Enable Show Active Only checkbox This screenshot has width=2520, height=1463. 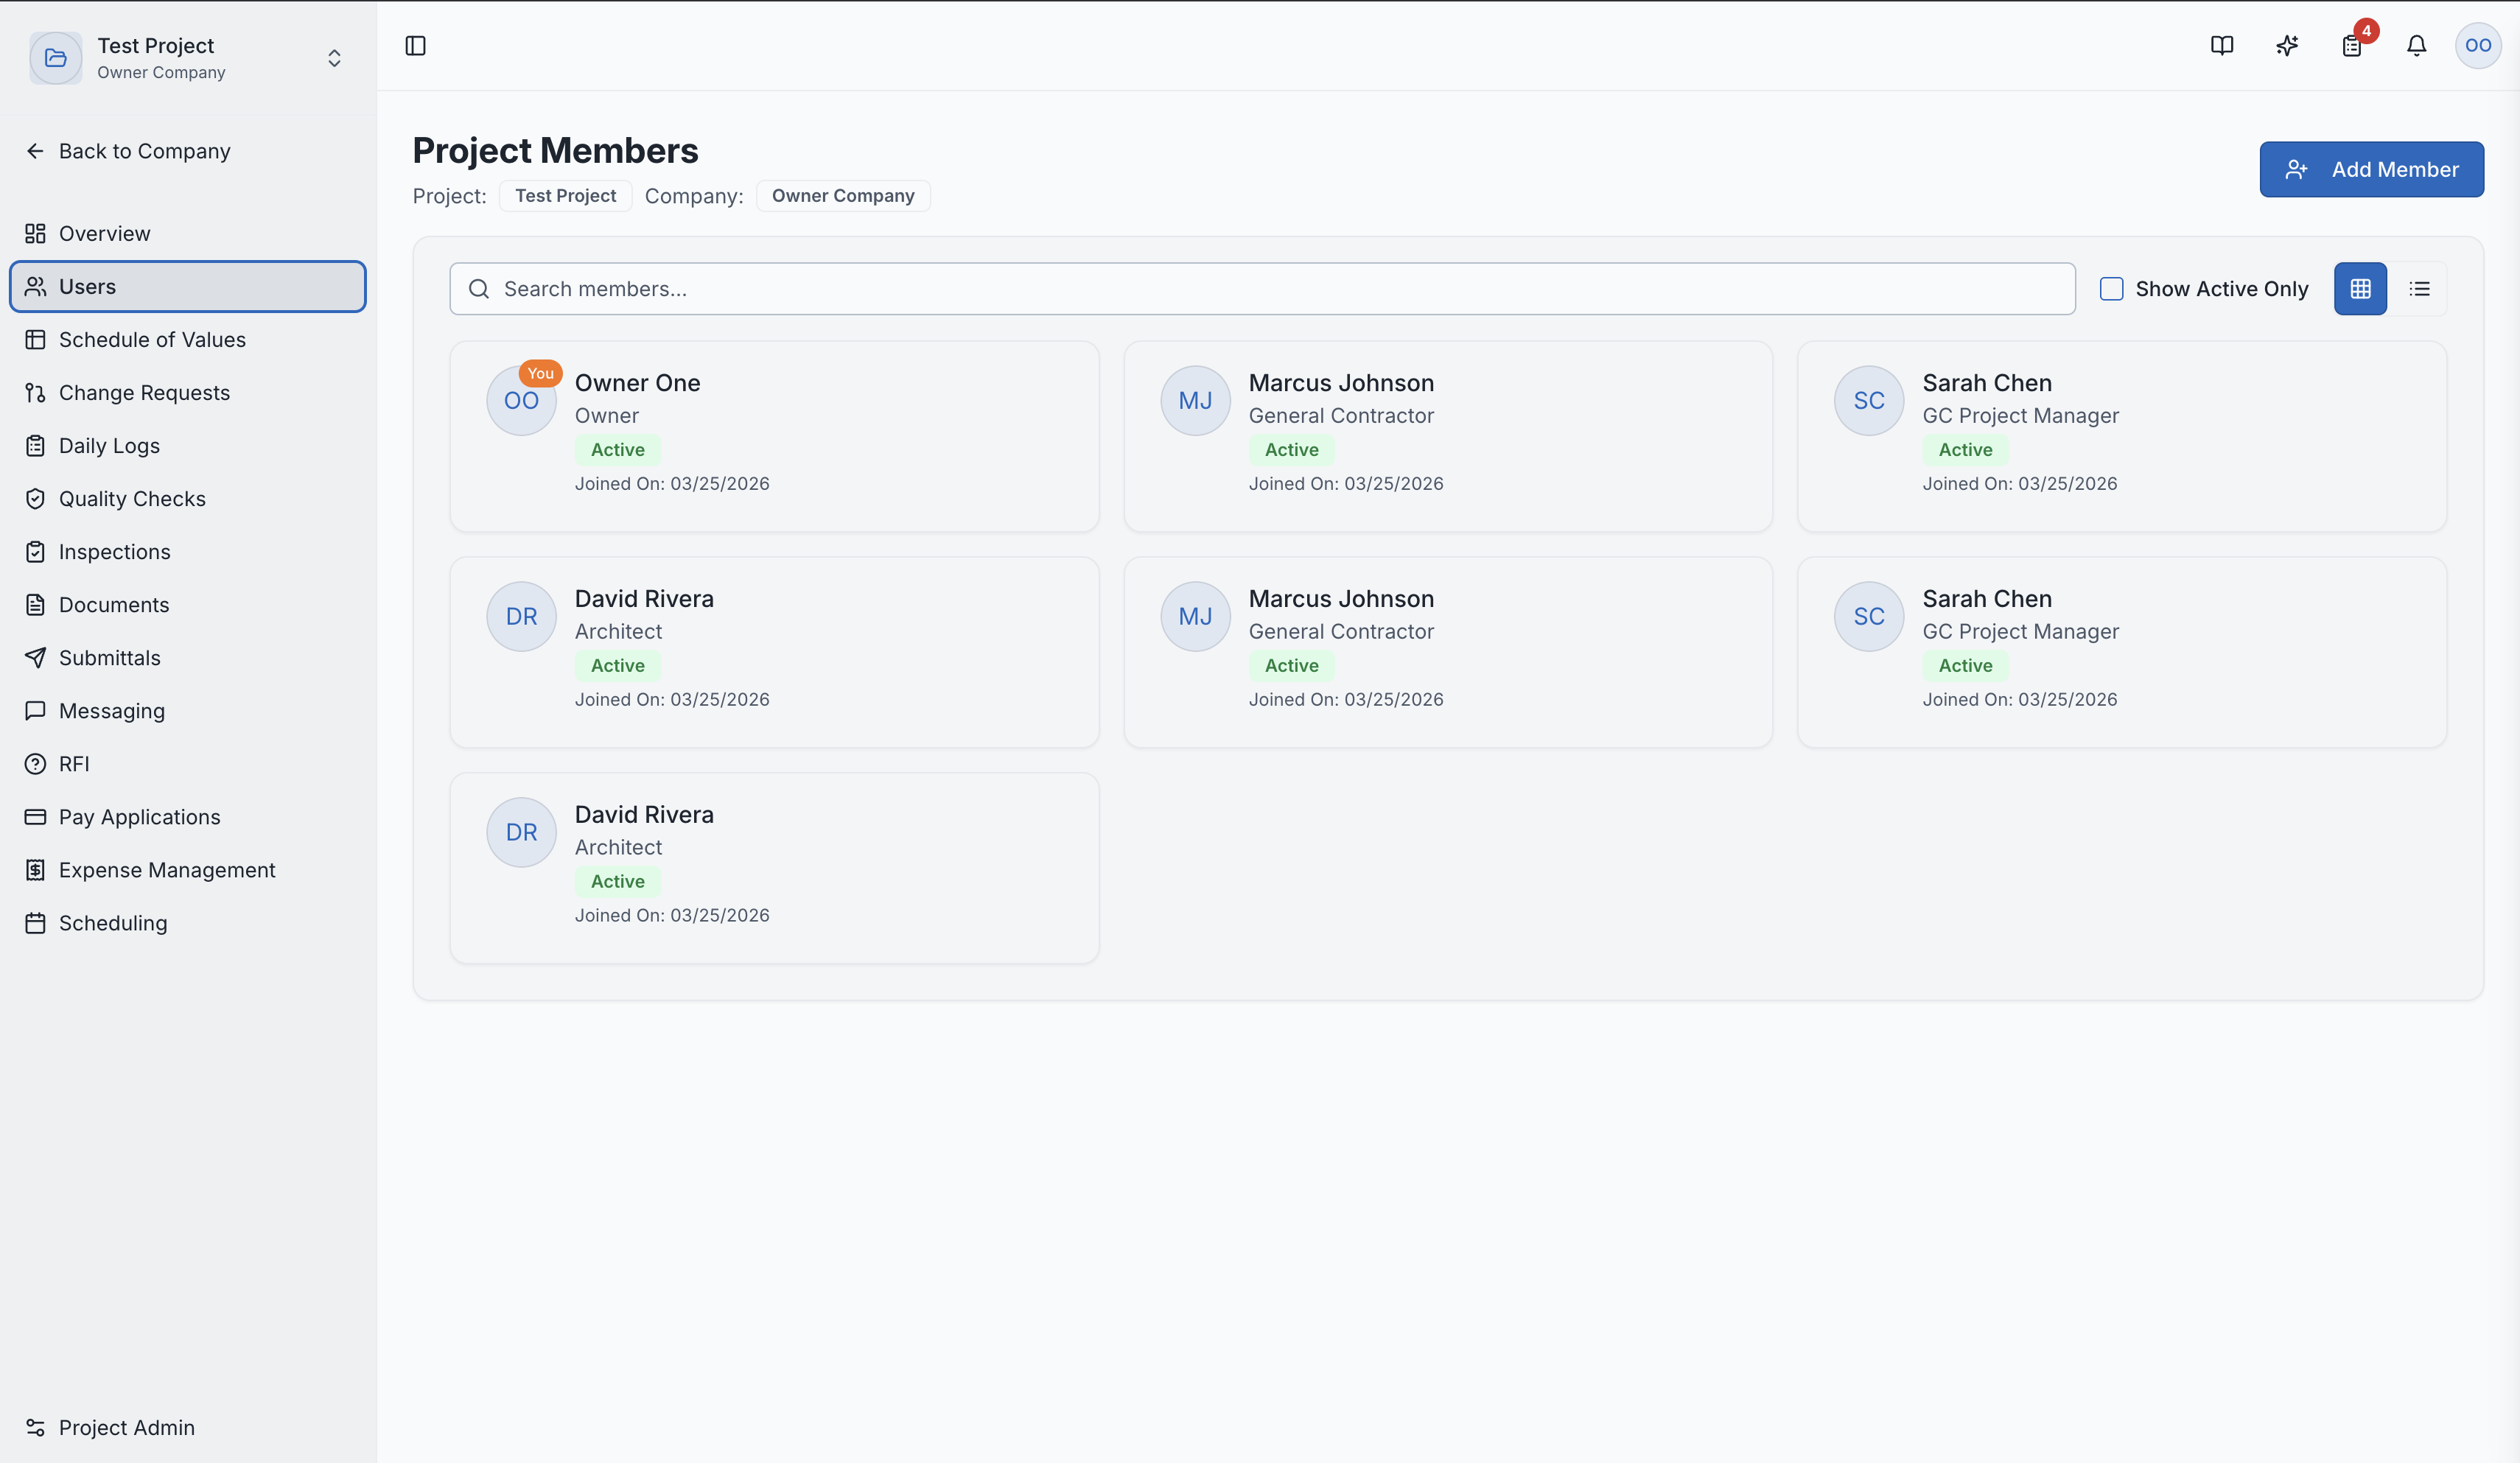point(2111,289)
